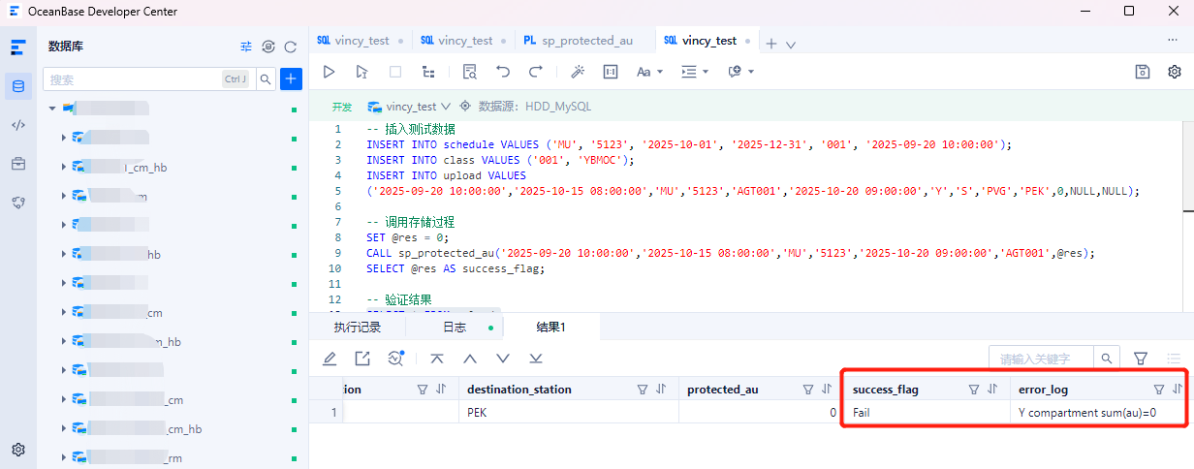Add a new SQL window tab

(771, 44)
